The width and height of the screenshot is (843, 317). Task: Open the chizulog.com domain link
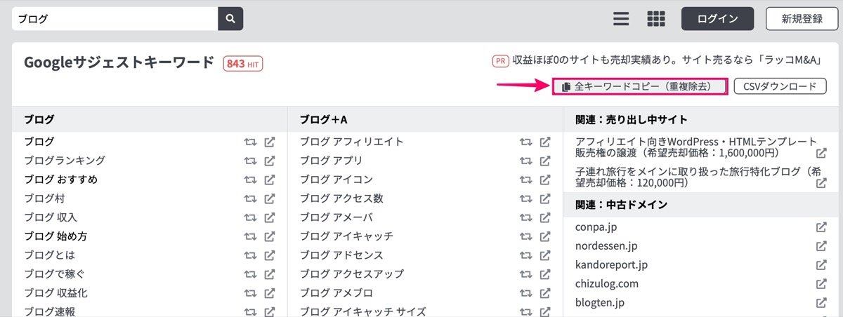(606, 285)
